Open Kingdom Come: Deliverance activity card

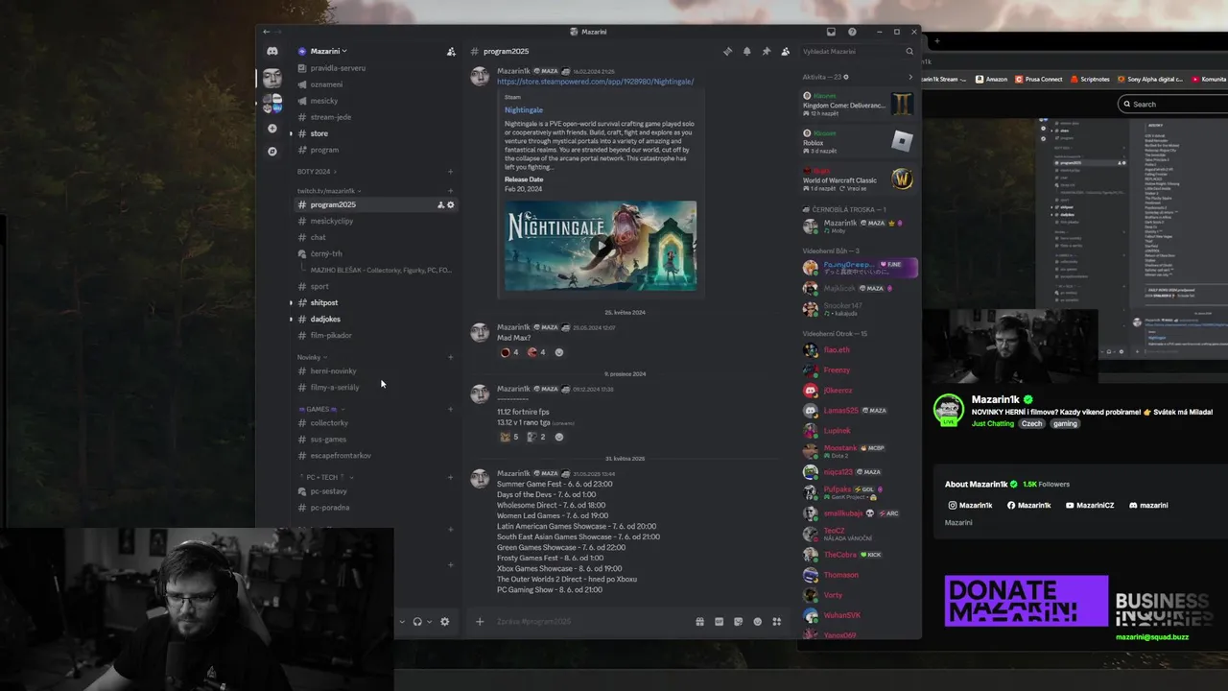(x=859, y=104)
